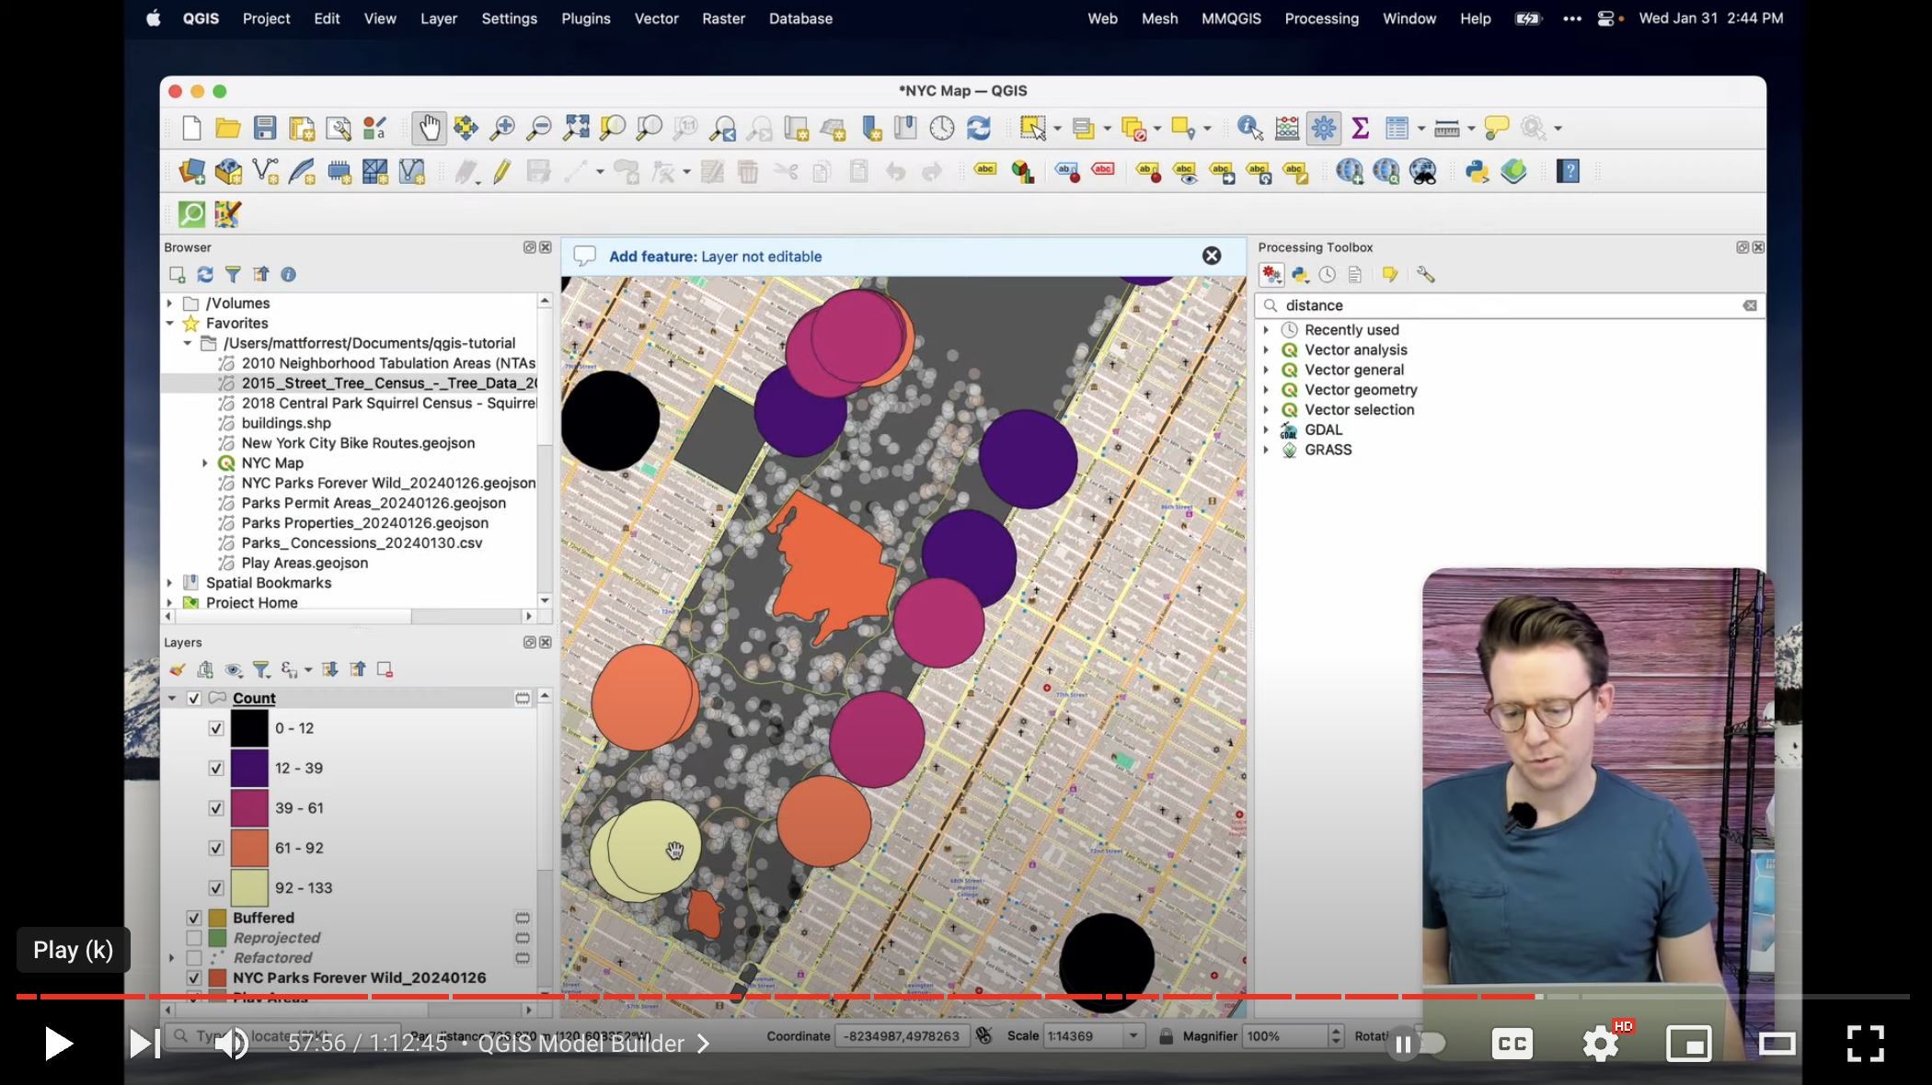Open the Scale dropdown
This screenshot has height=1085, width=1932.
coord(1133,1035)
